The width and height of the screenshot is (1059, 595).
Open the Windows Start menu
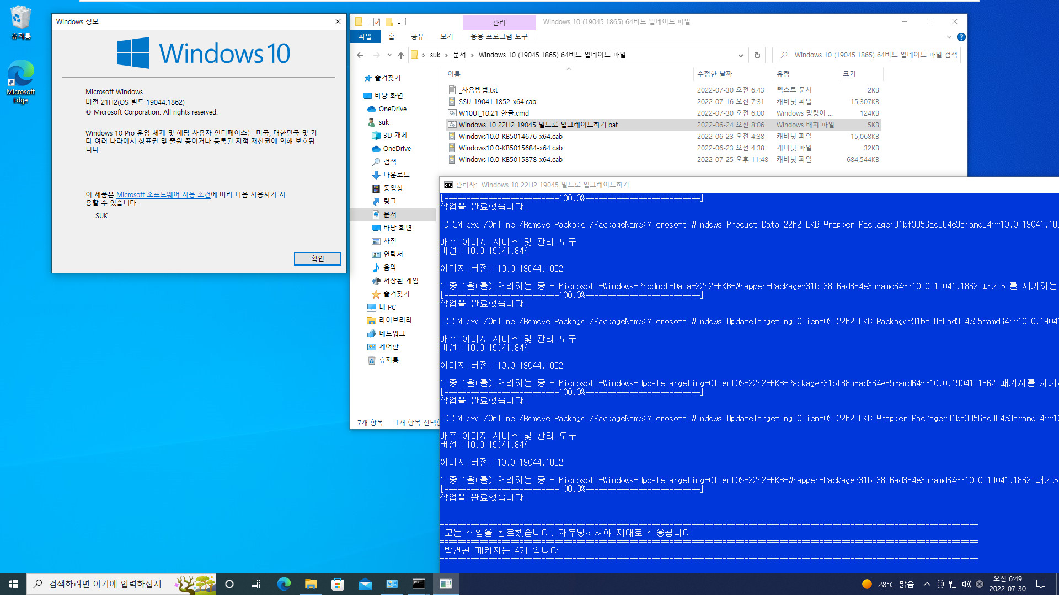pyautogui.click(x=13, y=584)
